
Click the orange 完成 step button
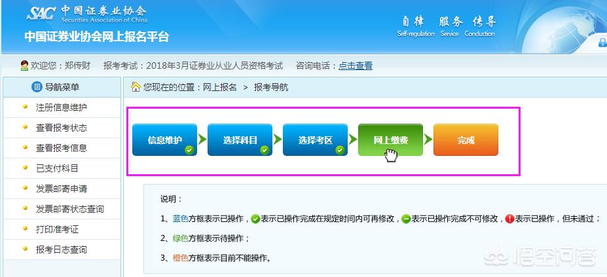[x=466, y=140]
